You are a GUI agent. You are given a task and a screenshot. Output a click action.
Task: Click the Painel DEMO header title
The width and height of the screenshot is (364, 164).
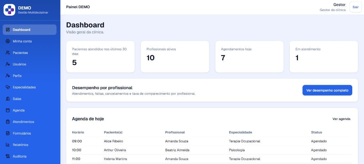pos(78,7)
